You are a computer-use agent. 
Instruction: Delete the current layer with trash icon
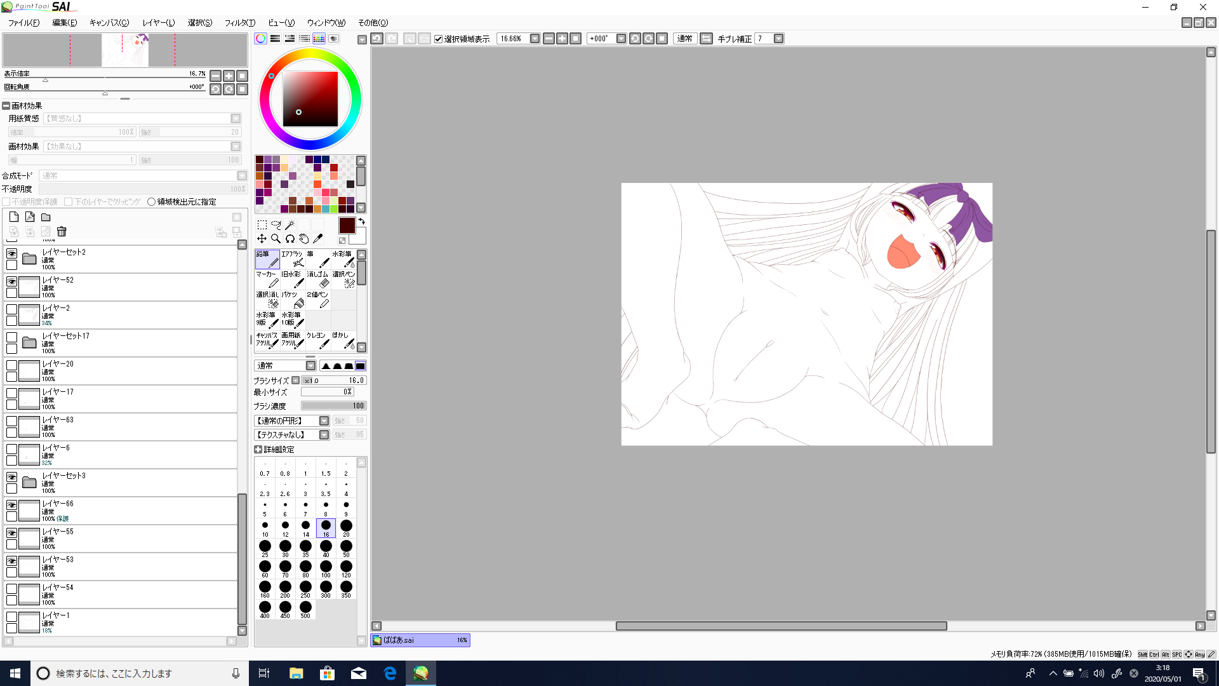pos(62,232)
